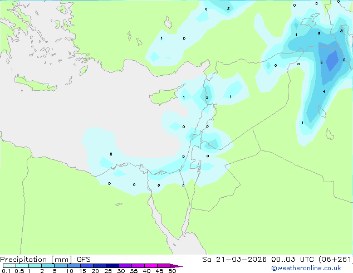Open the weatheronline.co.uk link
Viewport: 353px width, 273px height.
[x=306, y=268]
